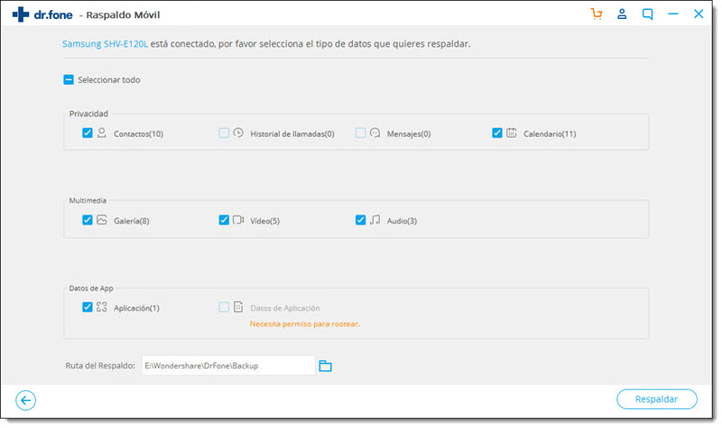Click the 'Mensajes(0)' label
This screenshot has height=428, width=722.
(409, 133)
